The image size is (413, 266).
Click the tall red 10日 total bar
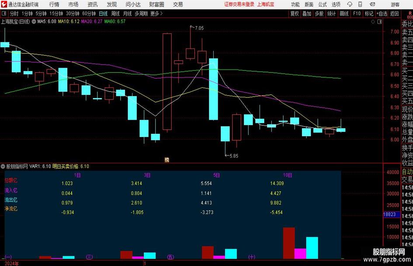click(289, 243)
